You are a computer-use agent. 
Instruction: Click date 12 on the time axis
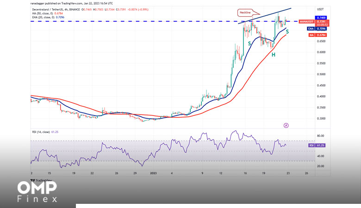coord(221,173)
